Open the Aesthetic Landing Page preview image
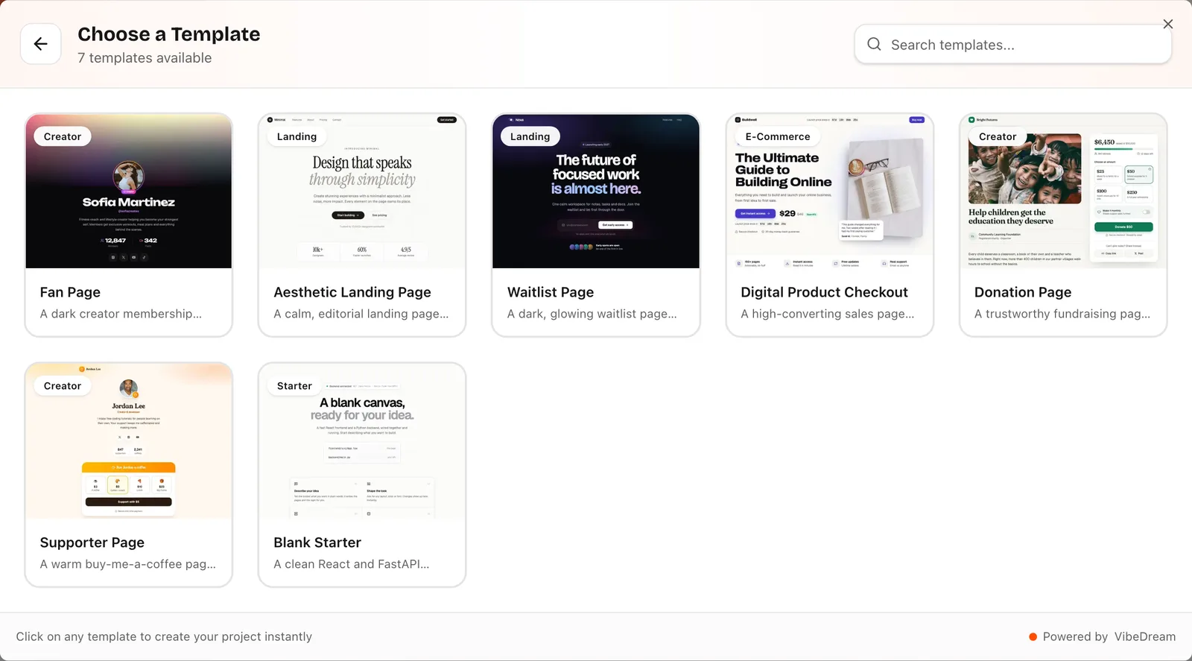The height and width of the screenshot is (661, 1192). click(x=362, y=192)
